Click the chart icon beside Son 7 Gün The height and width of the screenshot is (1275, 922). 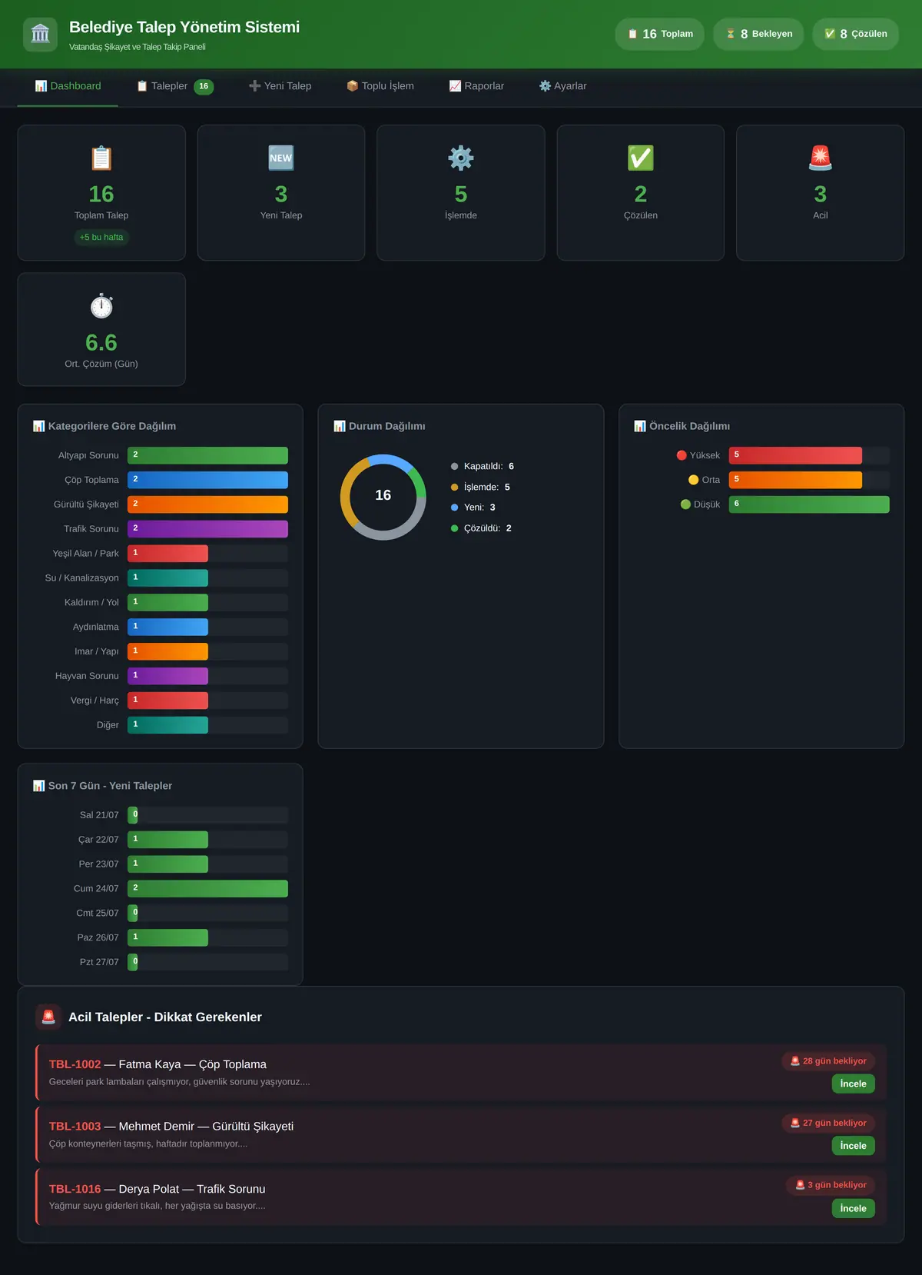38,786
